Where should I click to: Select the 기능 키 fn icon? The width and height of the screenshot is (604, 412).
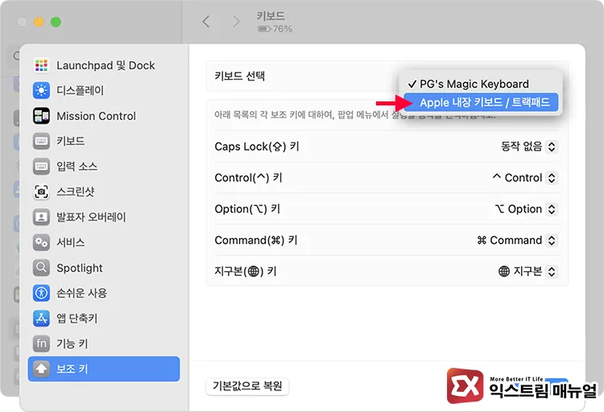(x=41, y=344)
